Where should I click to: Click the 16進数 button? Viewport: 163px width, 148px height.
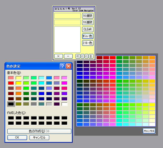pos(88,16)
